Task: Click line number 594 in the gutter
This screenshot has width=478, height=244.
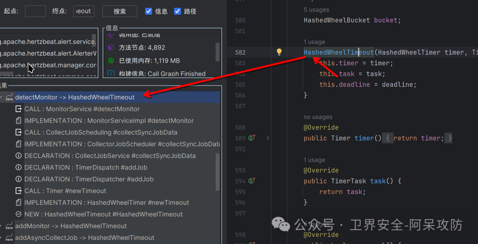Action: 240,181
